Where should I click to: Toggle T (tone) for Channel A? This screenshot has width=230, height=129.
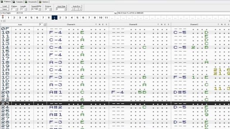[96, 25]
